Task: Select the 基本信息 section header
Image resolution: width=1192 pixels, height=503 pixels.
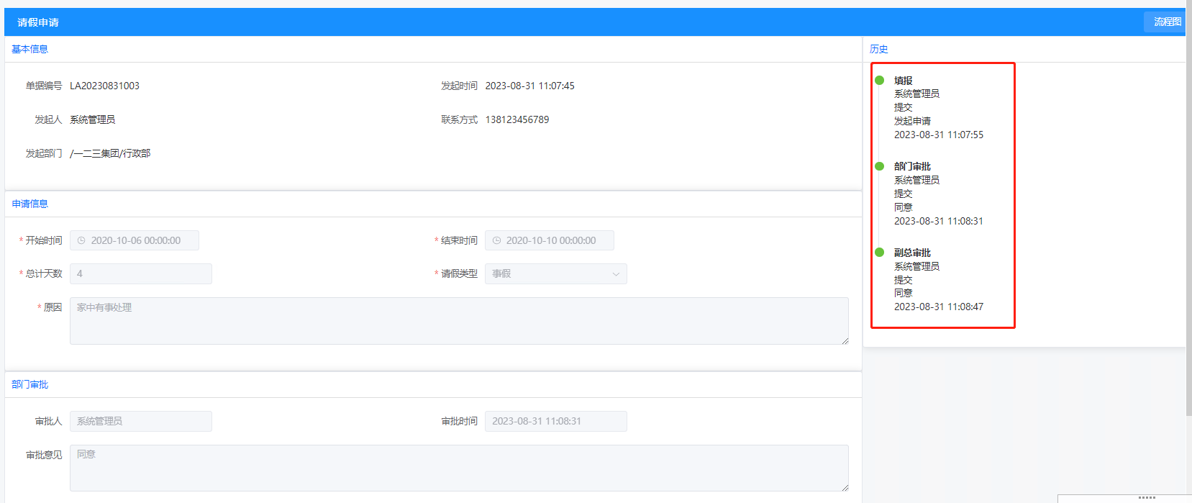Action: point(29,49)
